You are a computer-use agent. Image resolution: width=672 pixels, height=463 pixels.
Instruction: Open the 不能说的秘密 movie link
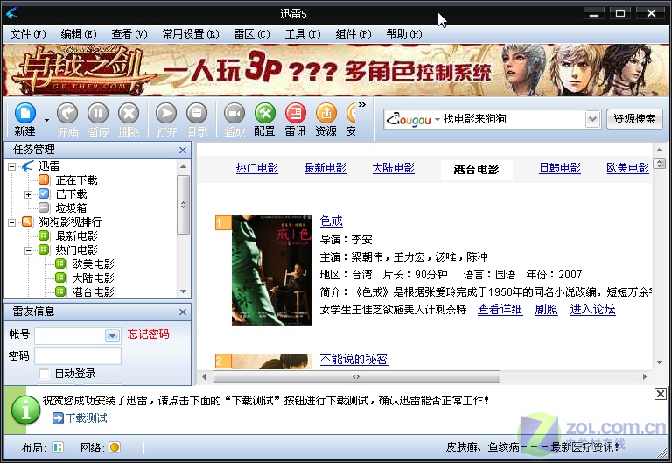click(353, 359)
